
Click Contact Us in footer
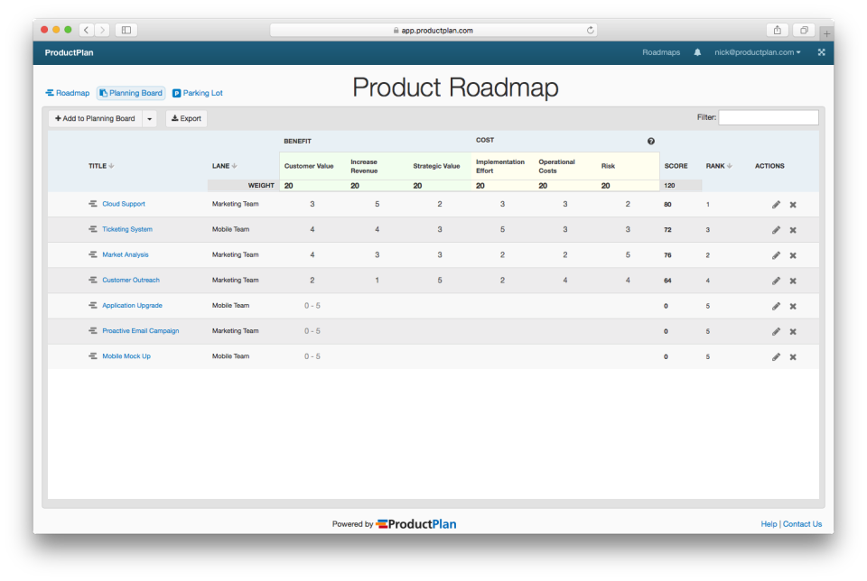802,524
